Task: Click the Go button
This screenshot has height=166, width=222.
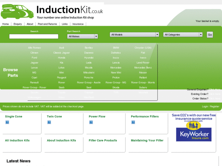Action: point(210,35)
